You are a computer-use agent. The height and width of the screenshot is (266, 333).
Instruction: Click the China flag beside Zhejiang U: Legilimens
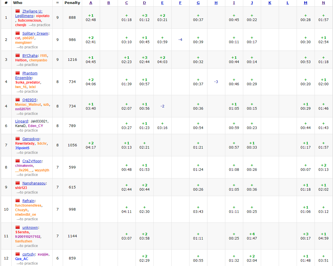(x=18, y=11)
